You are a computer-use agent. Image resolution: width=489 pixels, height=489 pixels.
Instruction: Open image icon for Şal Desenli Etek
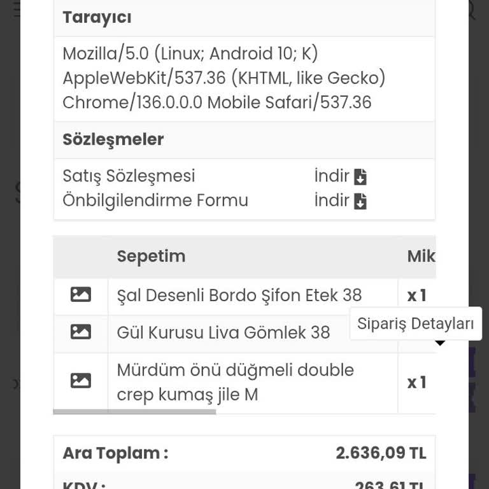[x=81, y=295]
